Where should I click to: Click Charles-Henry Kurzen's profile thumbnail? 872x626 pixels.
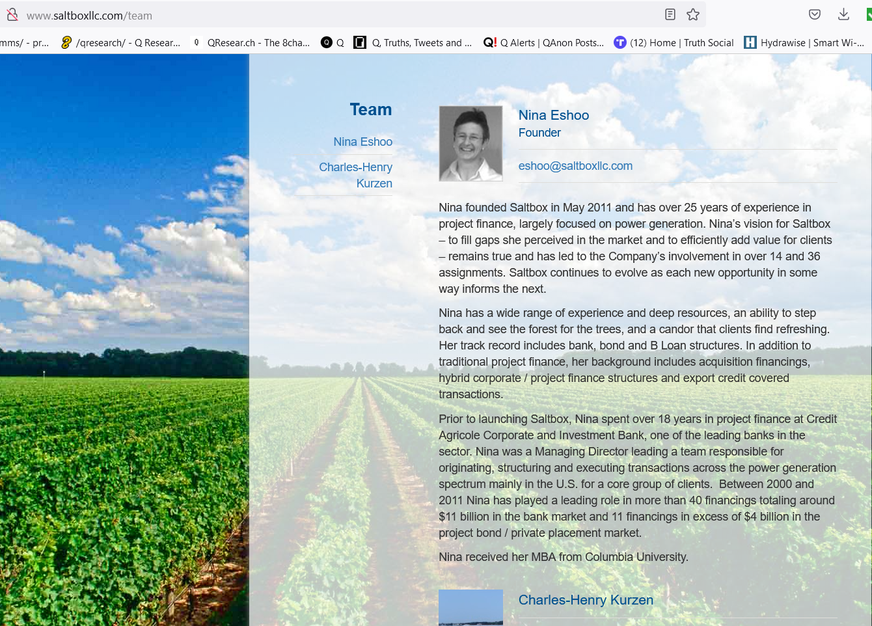(470, 607)
